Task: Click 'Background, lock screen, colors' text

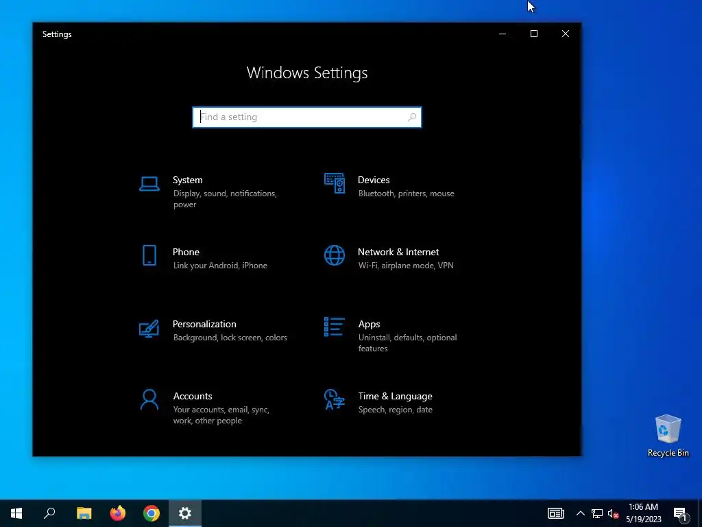Action: [230, 338]
